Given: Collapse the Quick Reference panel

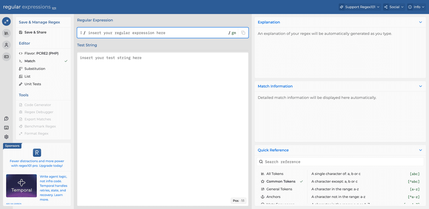Looking at the screenshot, I should [x=420, y=150].
